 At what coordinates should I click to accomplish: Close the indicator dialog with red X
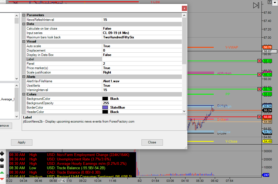tap(184, 8)
